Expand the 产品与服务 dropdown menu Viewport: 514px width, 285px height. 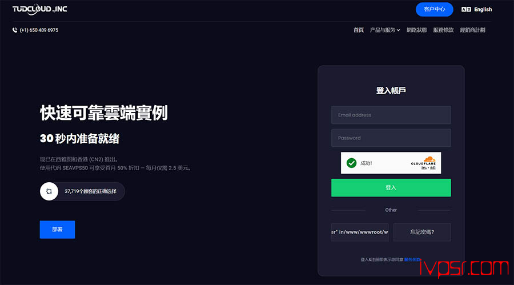pyautogui.click(x=385, y=30)
